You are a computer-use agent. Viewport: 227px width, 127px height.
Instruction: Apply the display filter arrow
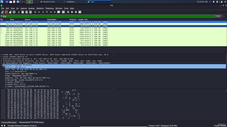click(219, 16)
